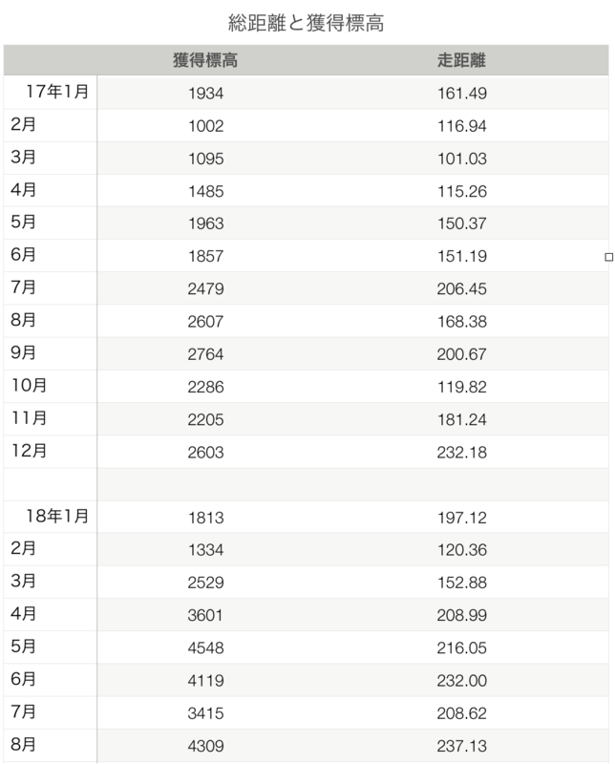Click the table resize handle square
Viewport: 615px width, 764px height.
(x=608, y=257)
